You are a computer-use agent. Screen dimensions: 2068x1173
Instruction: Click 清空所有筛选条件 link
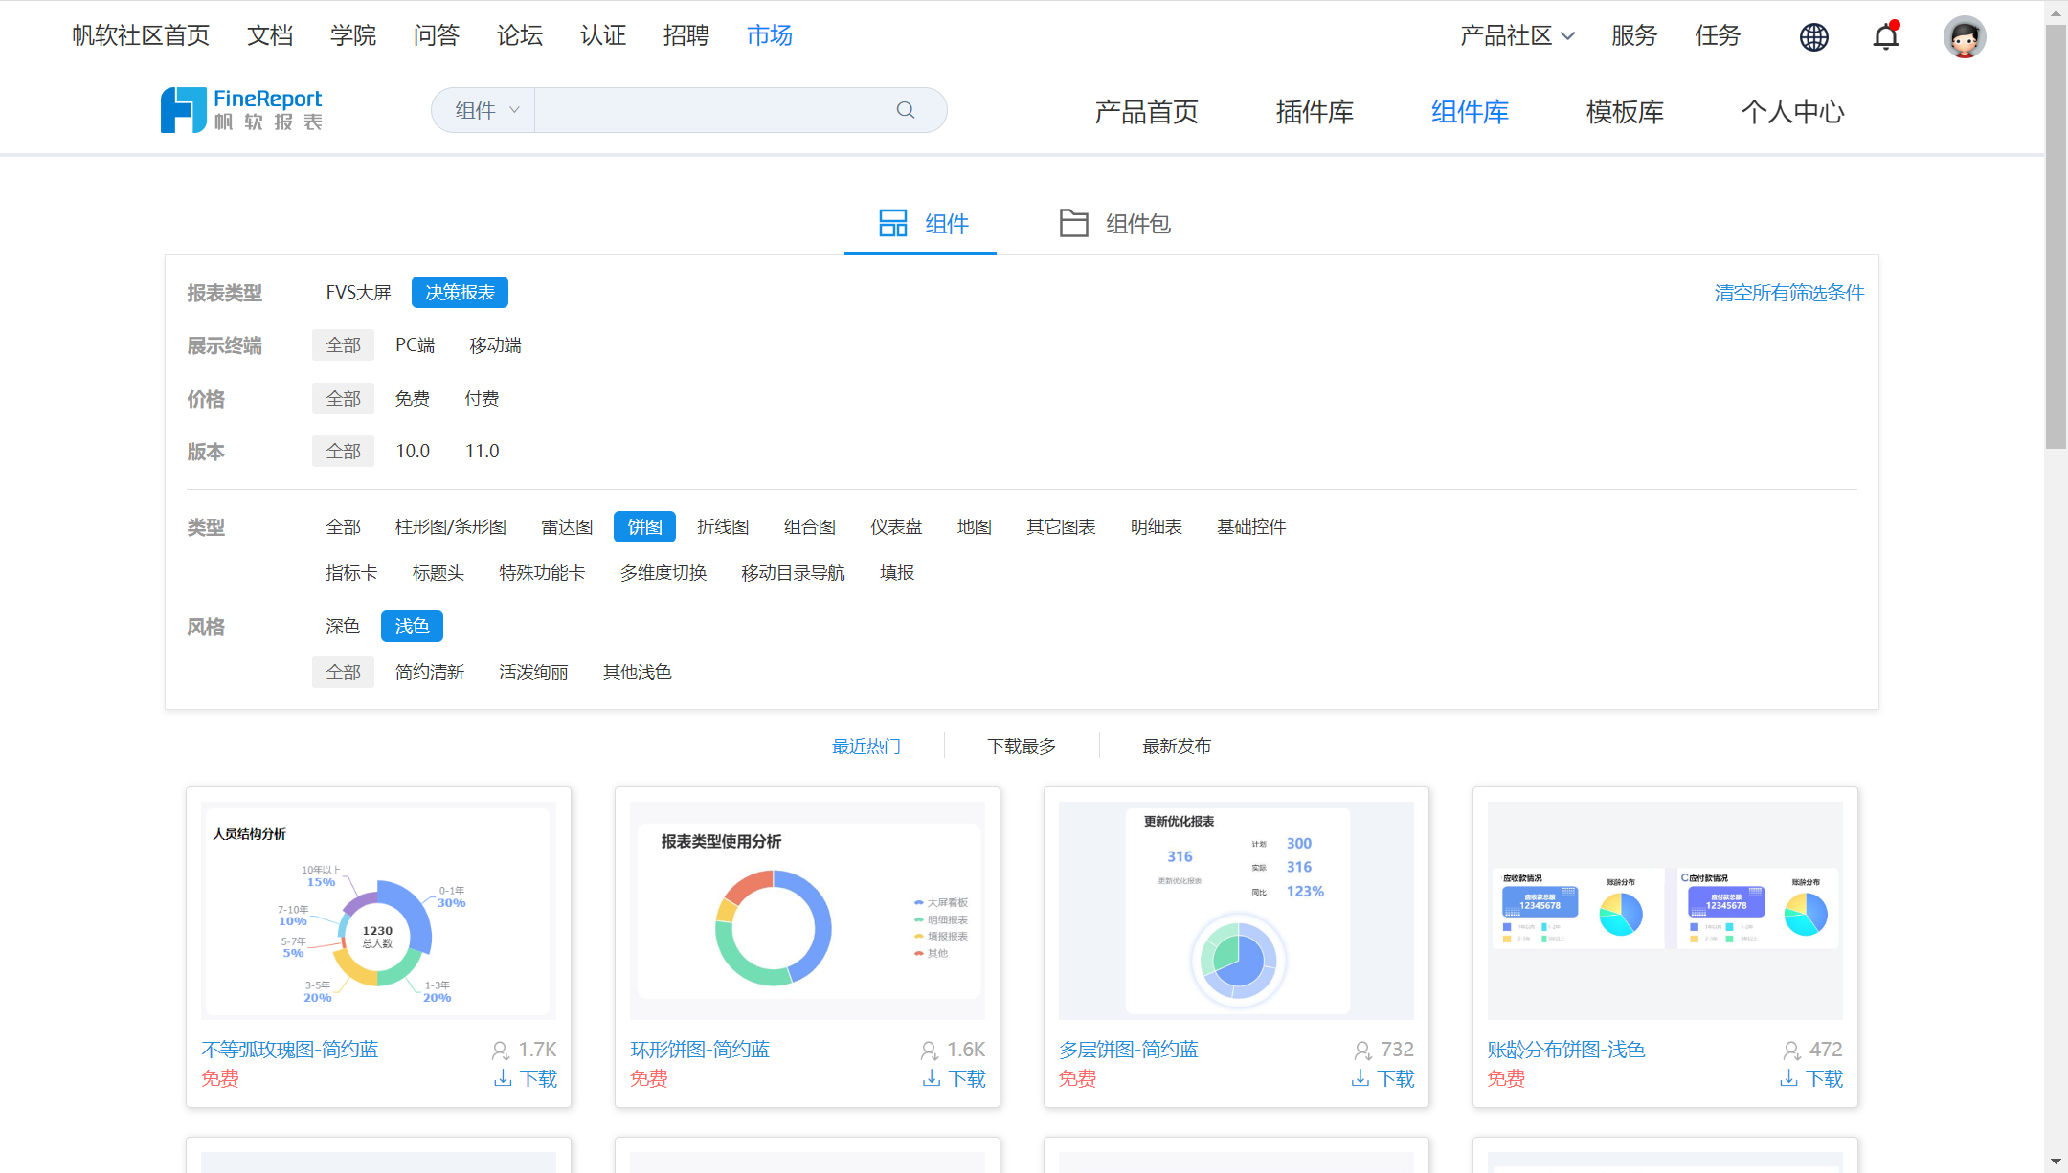click(x=1788, y=292)
